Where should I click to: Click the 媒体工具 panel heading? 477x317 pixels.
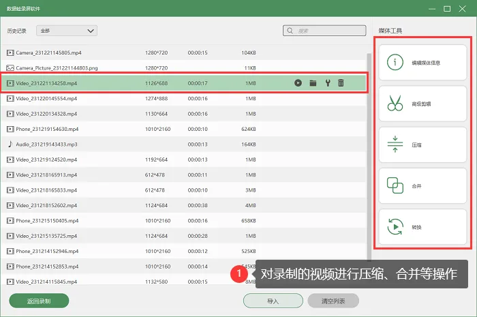390,31
